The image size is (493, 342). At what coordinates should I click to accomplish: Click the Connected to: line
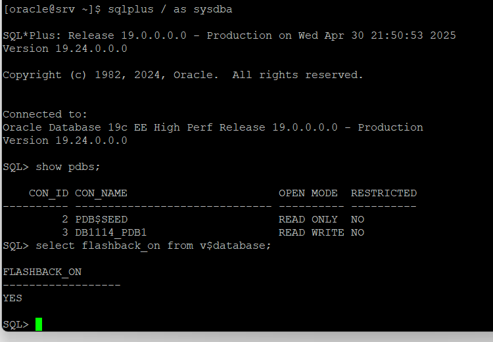click(45, 114)
